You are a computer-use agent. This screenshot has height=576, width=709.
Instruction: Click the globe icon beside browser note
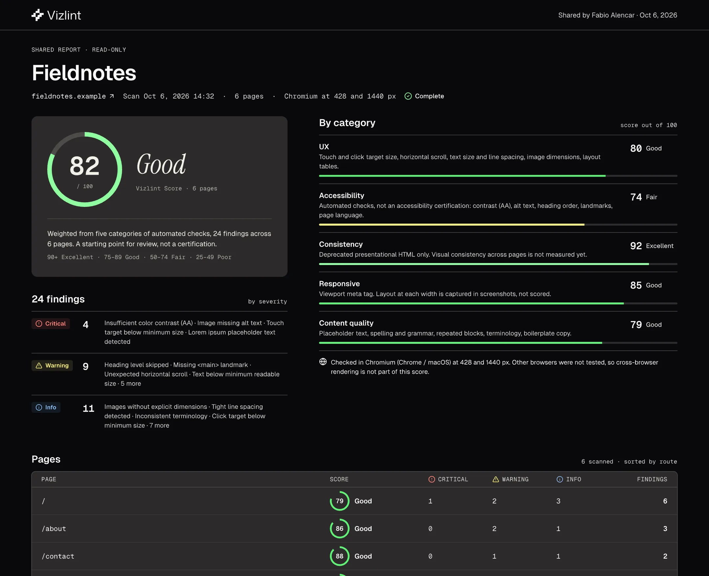pyautogui.click(x=323, y=362)
